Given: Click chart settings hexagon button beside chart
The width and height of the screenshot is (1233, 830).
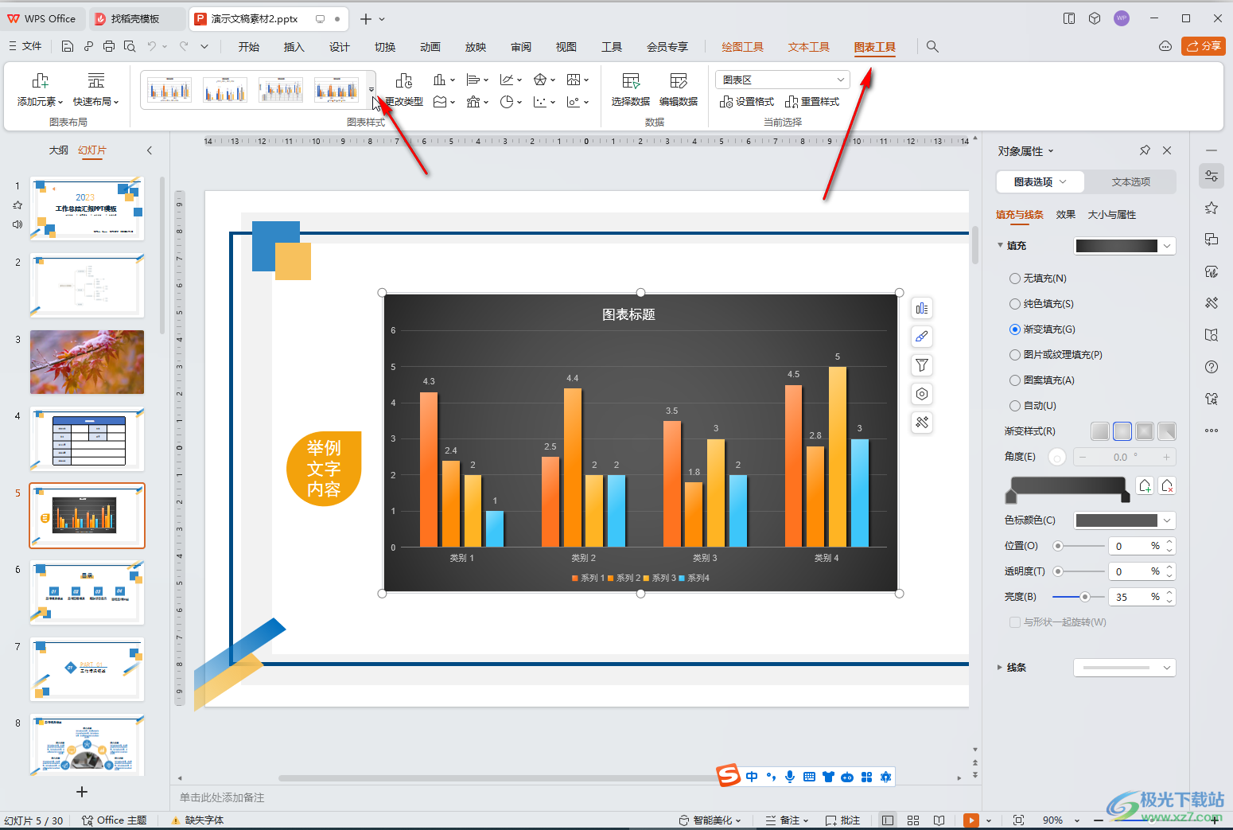Looking at the screenshot, I should (x=921, y=394).
